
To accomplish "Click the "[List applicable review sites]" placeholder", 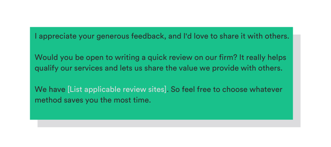I will [x=117, y=90].
